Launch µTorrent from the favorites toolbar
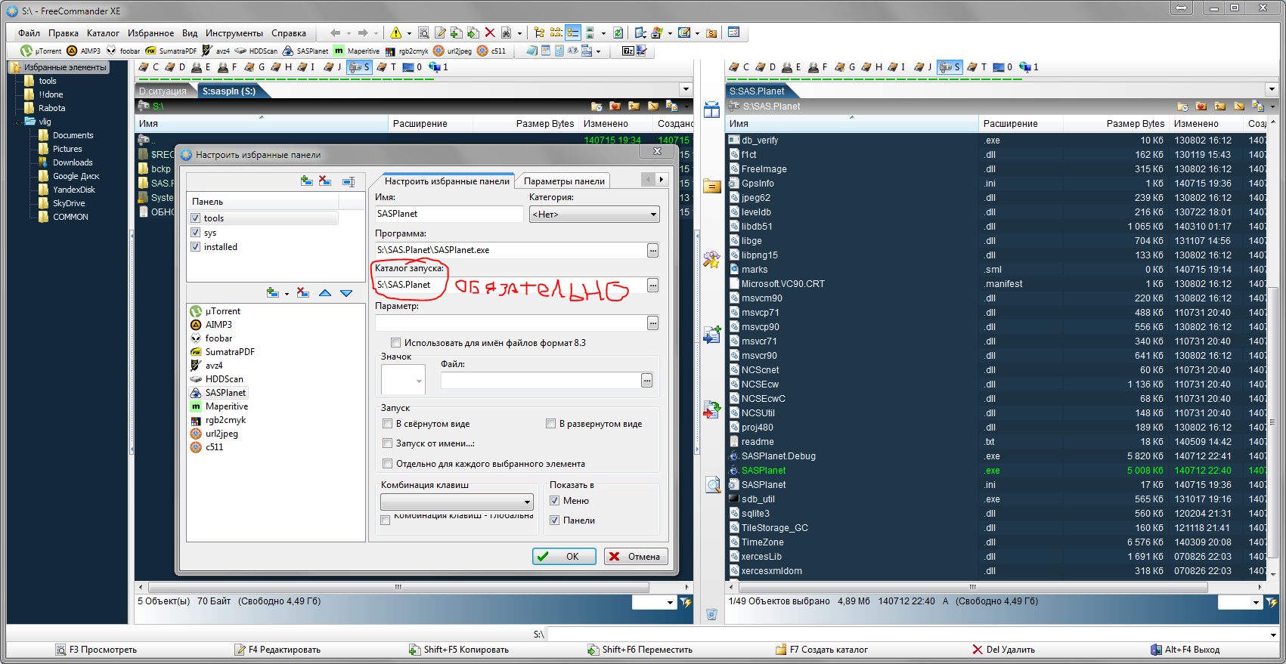Image resolution: width=1286 pixels, height=664 pixels. 42,51
